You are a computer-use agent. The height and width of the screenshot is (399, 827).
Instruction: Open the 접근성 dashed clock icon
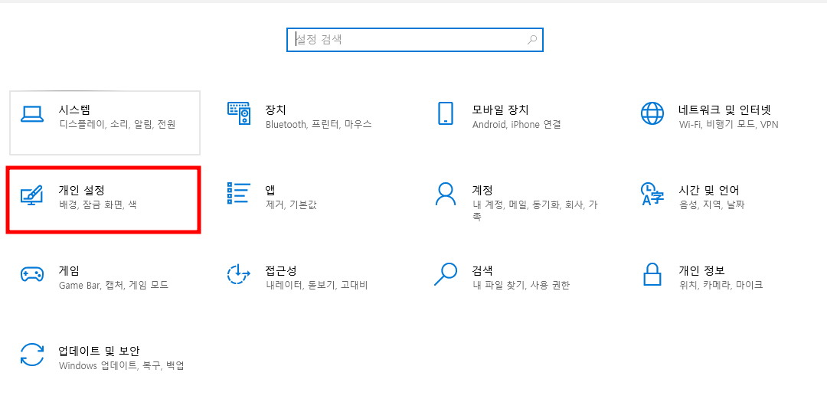click(x=239, y=274)
